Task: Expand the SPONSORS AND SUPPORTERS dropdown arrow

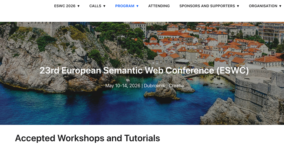Action: pos(238,6)
